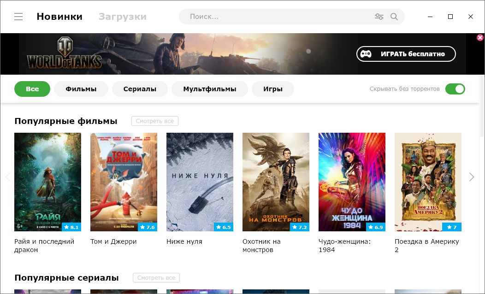Click the magnifier search icon
Screen dimensions: 485x294
pyautogui.click(x=394, y=17)
